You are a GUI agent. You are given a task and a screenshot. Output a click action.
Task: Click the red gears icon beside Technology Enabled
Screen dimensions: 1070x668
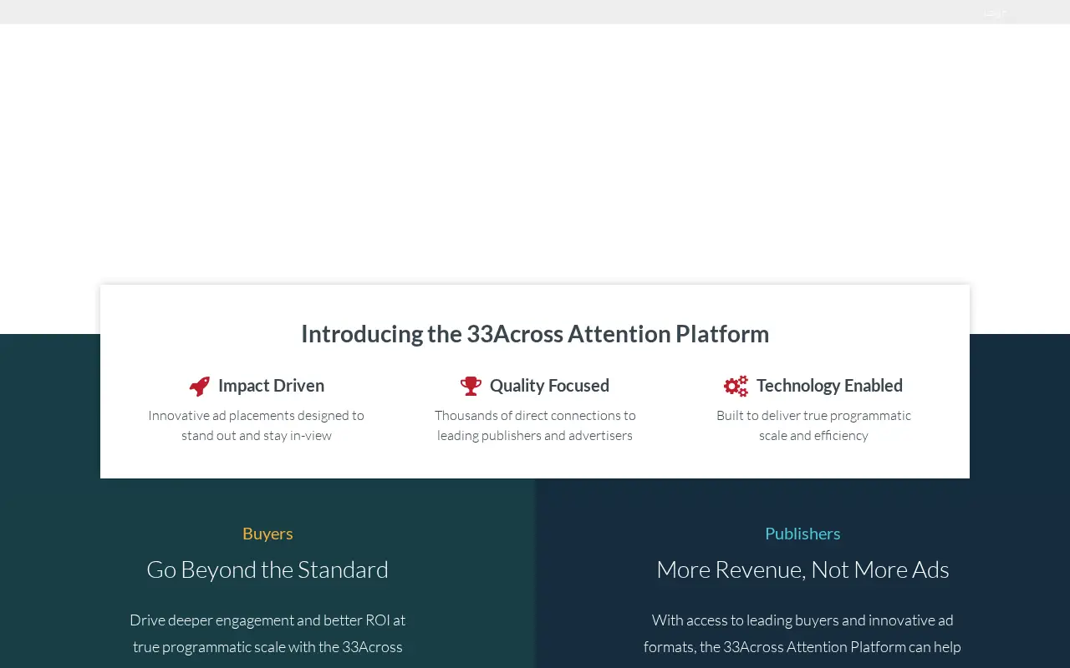click(x=736, y=386)
